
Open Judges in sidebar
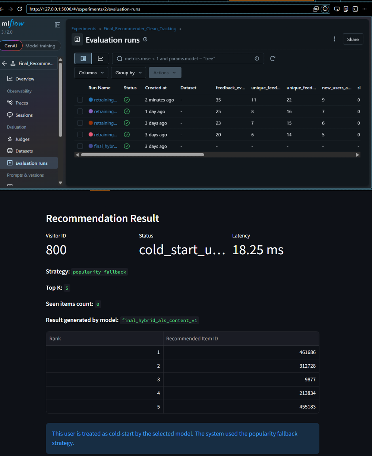click(22, 139)
